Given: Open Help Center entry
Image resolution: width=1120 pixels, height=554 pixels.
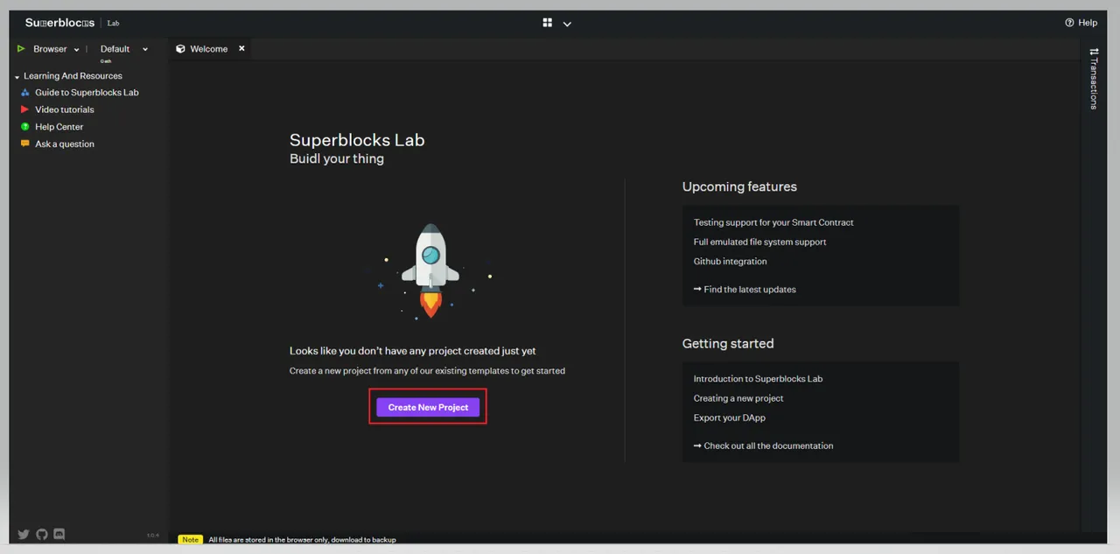Looking at the screenshot, I should 59,127.
